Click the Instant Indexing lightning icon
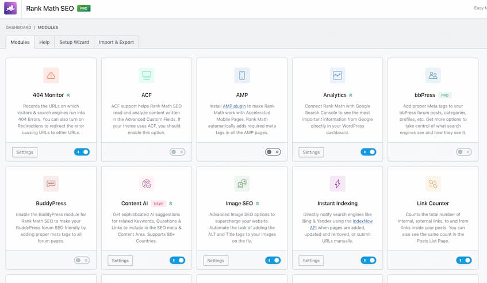Screen dimensions: 487x283 pyautogui.click(x=338, y=183)
